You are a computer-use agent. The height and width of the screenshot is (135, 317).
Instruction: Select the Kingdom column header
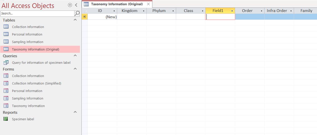pos(132,11)
